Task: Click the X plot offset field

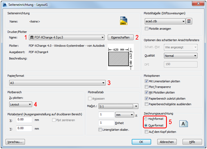Action: 24,120
